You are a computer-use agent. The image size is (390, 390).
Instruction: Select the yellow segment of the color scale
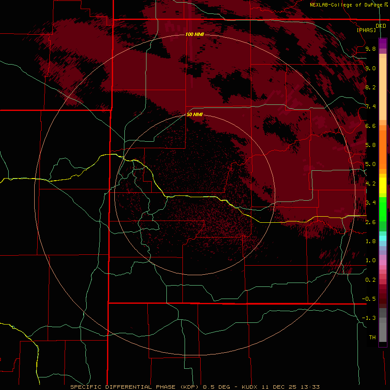[x=383, y=185]
